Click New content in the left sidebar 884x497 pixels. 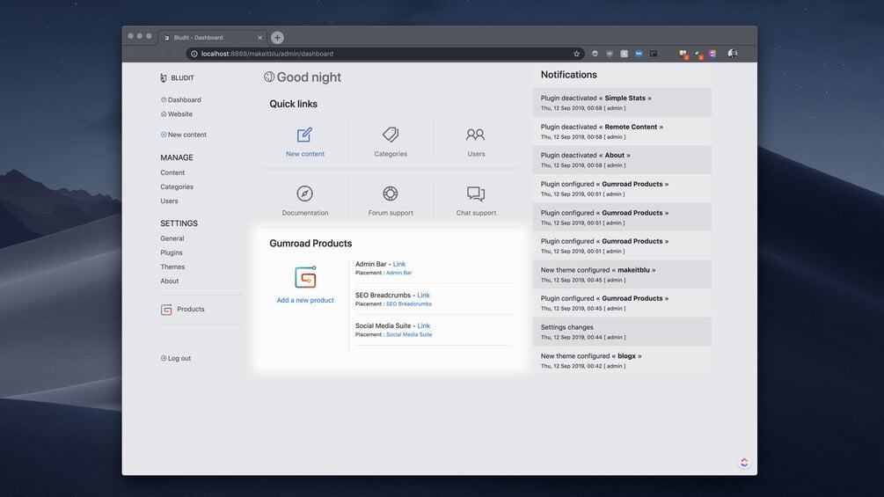click(184, 135)
